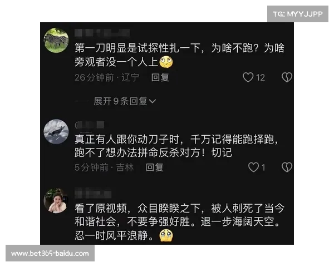334x267 pixels.
Task: Click the blurred username of second commenter
Action: click(x=90, y=125)
